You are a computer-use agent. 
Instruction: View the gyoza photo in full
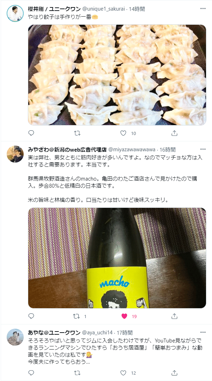(117, 75)
